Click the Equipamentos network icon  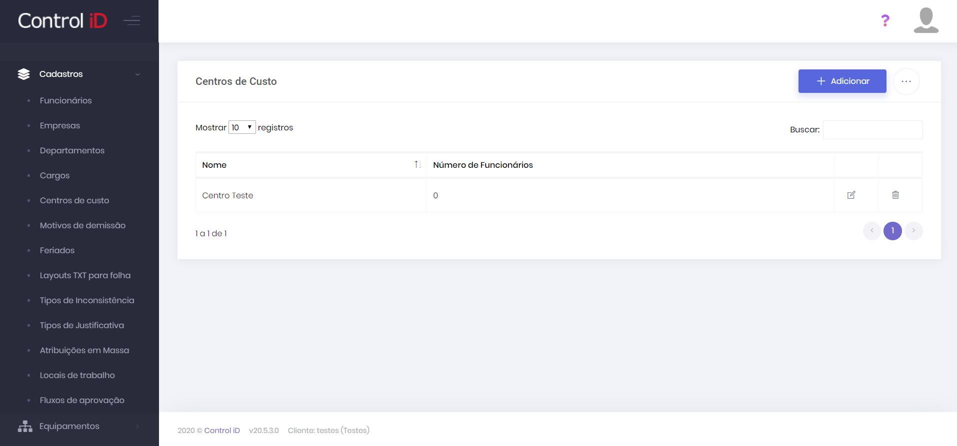(24, 426)
